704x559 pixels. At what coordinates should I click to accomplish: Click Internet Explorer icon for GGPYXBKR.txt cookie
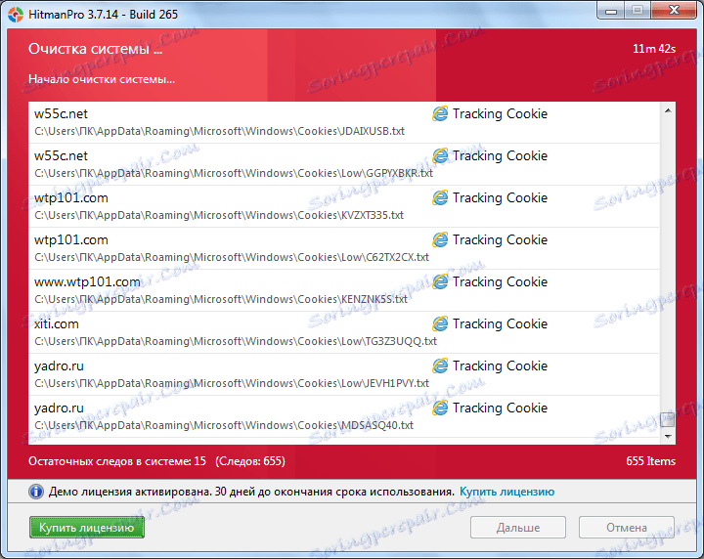click(440, 156)
